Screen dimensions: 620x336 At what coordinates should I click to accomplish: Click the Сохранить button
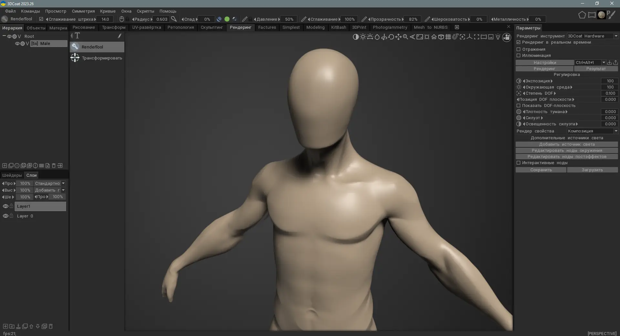click(541, 170)
